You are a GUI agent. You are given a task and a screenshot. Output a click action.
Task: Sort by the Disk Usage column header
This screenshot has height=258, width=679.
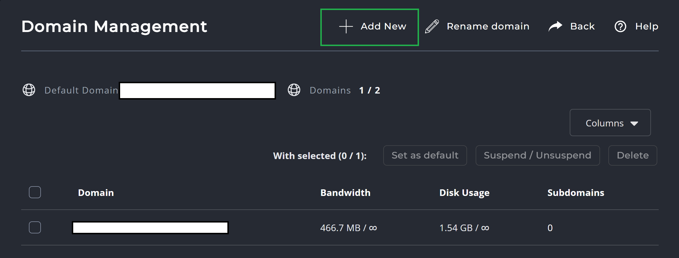[x=464, y=193]
